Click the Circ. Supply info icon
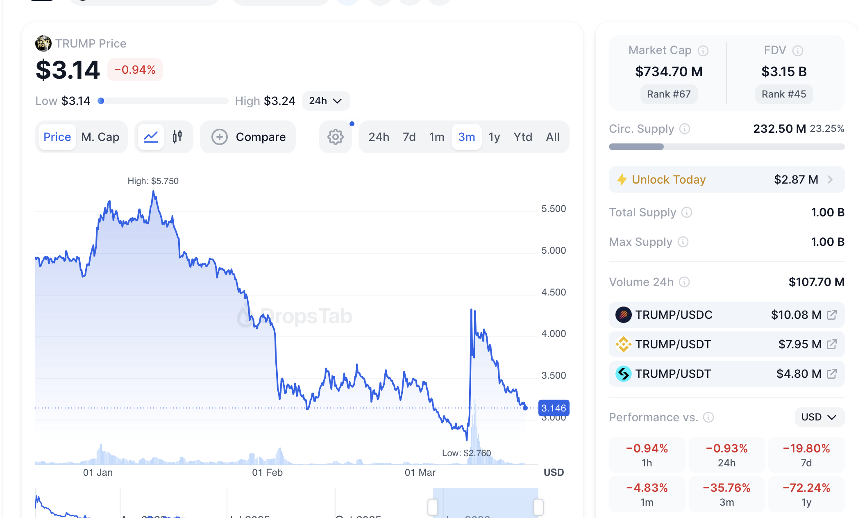 click(684, 129)
